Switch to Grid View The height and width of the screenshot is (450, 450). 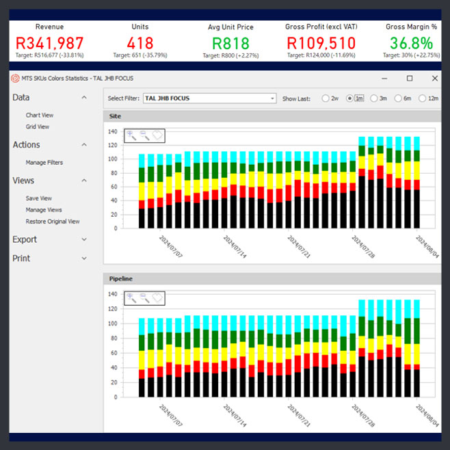pos(38,127)
